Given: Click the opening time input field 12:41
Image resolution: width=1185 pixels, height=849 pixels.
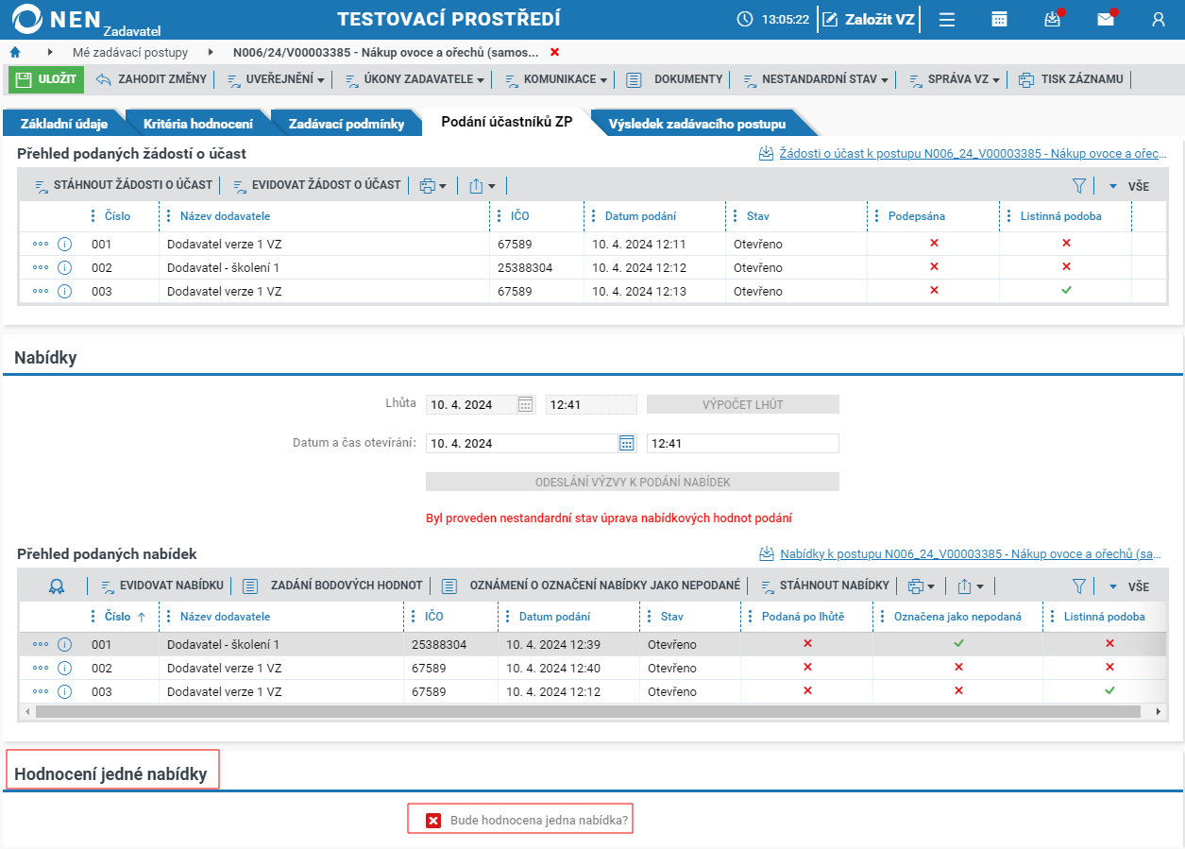Looking at the screenshot, I should pos(743,443).
